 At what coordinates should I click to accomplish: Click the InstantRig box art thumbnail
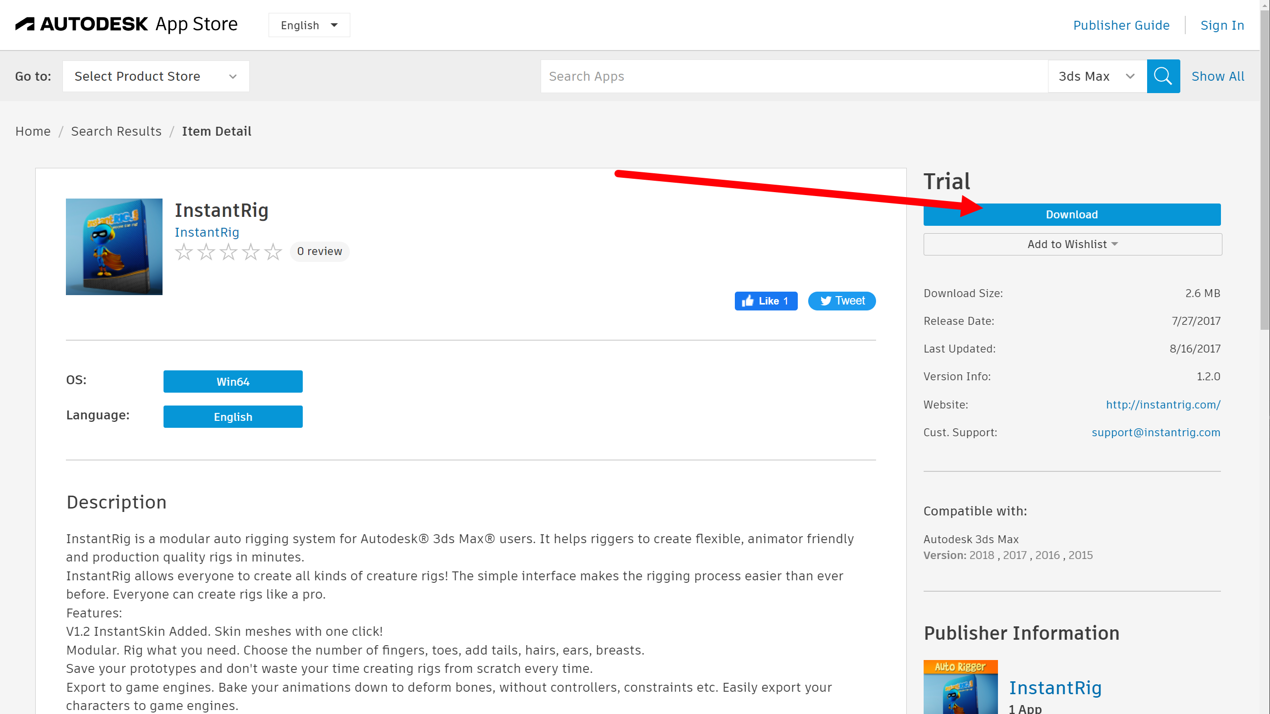114,247
